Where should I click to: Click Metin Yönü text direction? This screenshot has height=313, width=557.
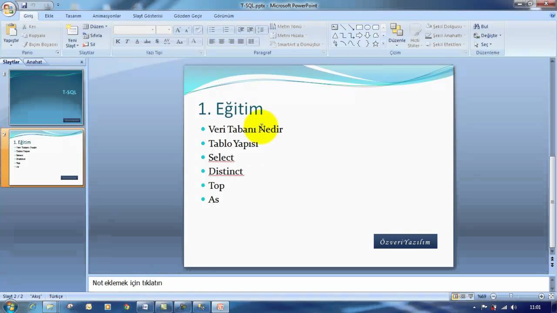[288, 27]
